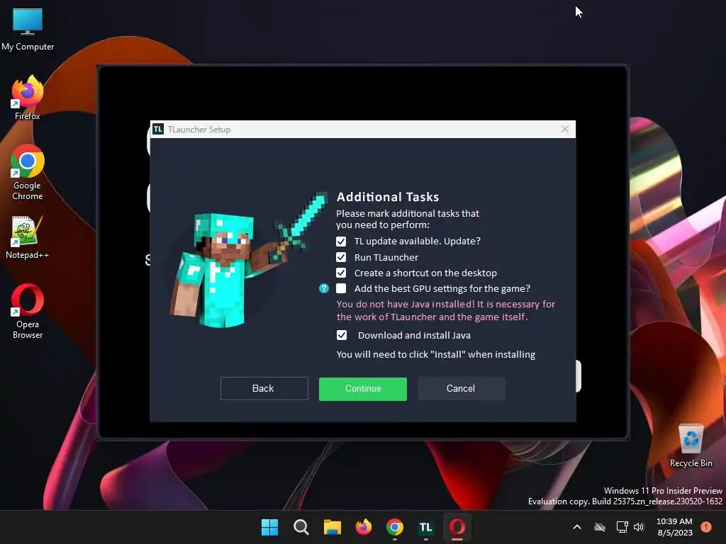
Task: Switch to Opera in the taskbar
Action: pos(457,527)
